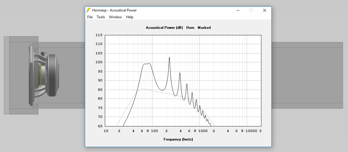Click the 1000 x-axis frequency label
This screenshot has height=152, width=348.
click(203, 131)
